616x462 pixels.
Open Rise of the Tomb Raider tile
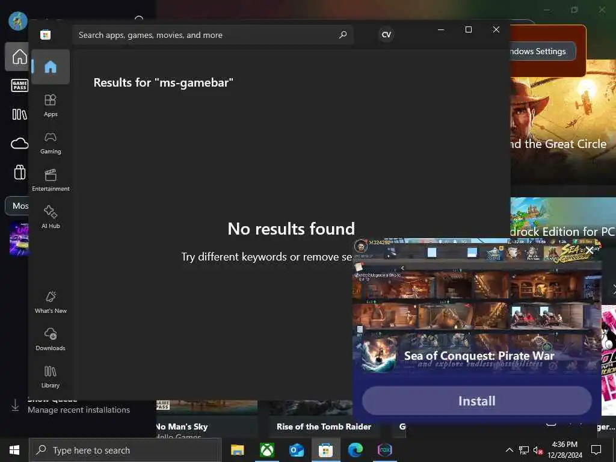(324, 419)
